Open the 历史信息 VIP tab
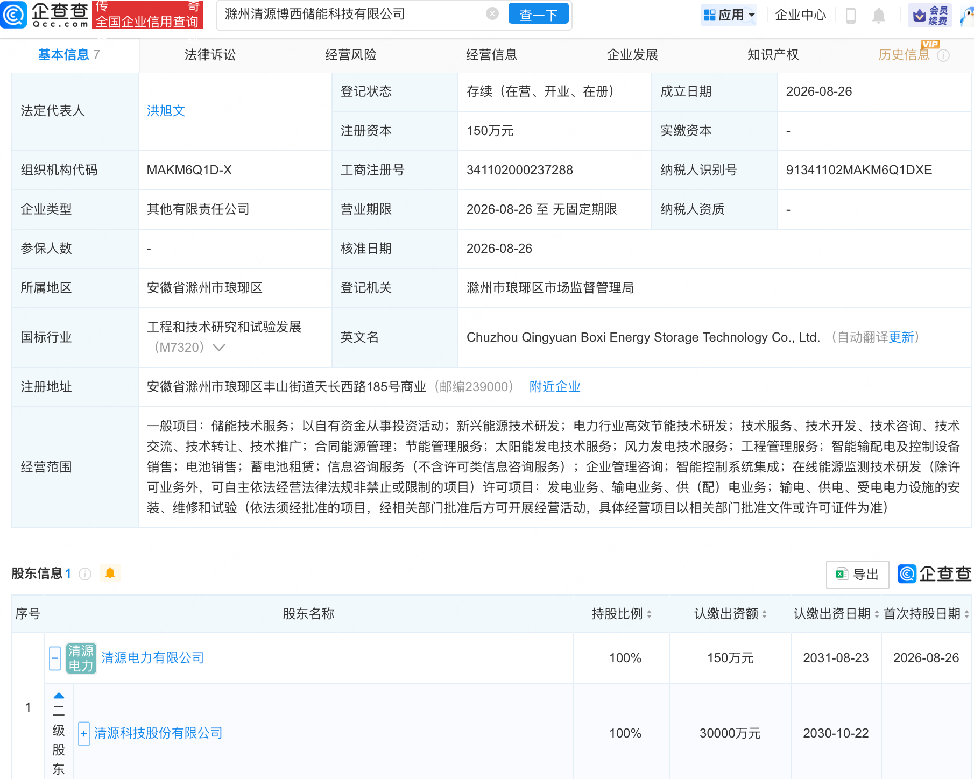 (x=904, y=55)
